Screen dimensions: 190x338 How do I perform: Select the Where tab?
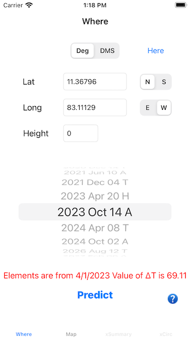(24, 334)
